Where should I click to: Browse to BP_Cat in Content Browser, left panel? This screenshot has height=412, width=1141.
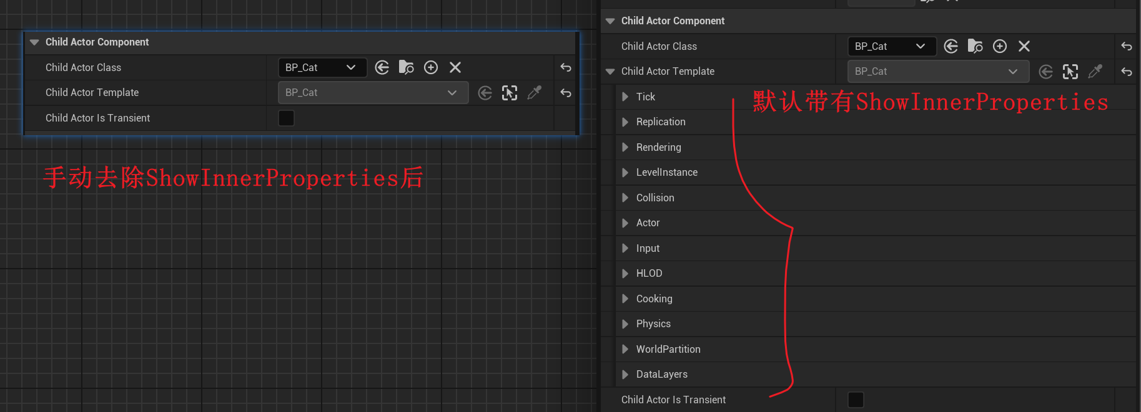click(x=406, y=67)
